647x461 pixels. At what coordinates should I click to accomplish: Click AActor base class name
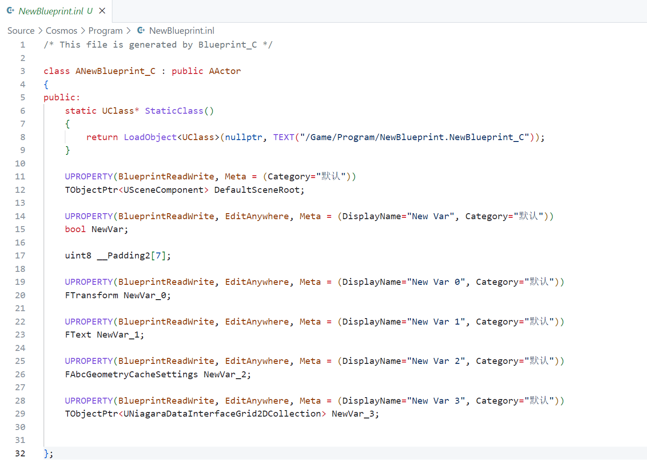225,71
